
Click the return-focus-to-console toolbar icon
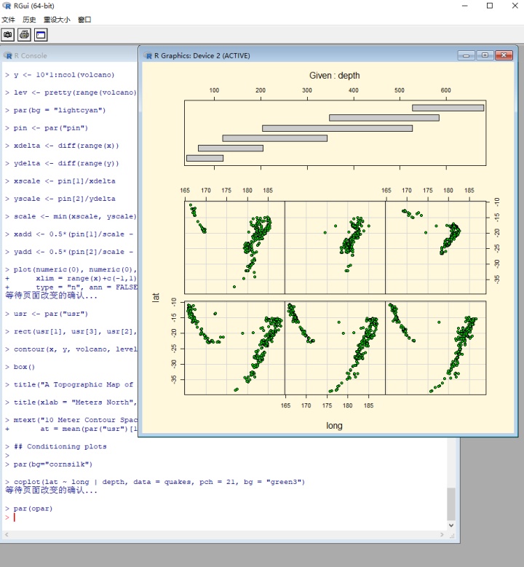click(x=41, y=35)
